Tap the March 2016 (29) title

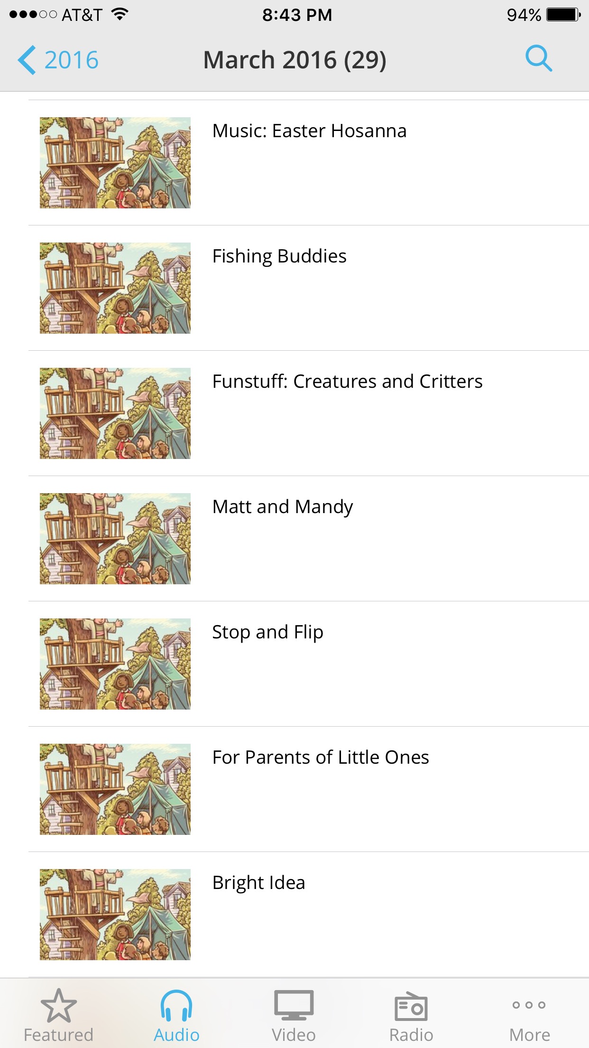point(294,60)
